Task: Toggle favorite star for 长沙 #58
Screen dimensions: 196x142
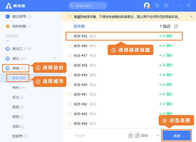Action: point(69,65)
